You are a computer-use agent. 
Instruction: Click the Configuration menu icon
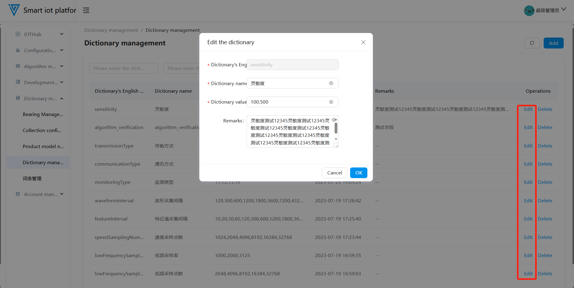tap(18, 50)
